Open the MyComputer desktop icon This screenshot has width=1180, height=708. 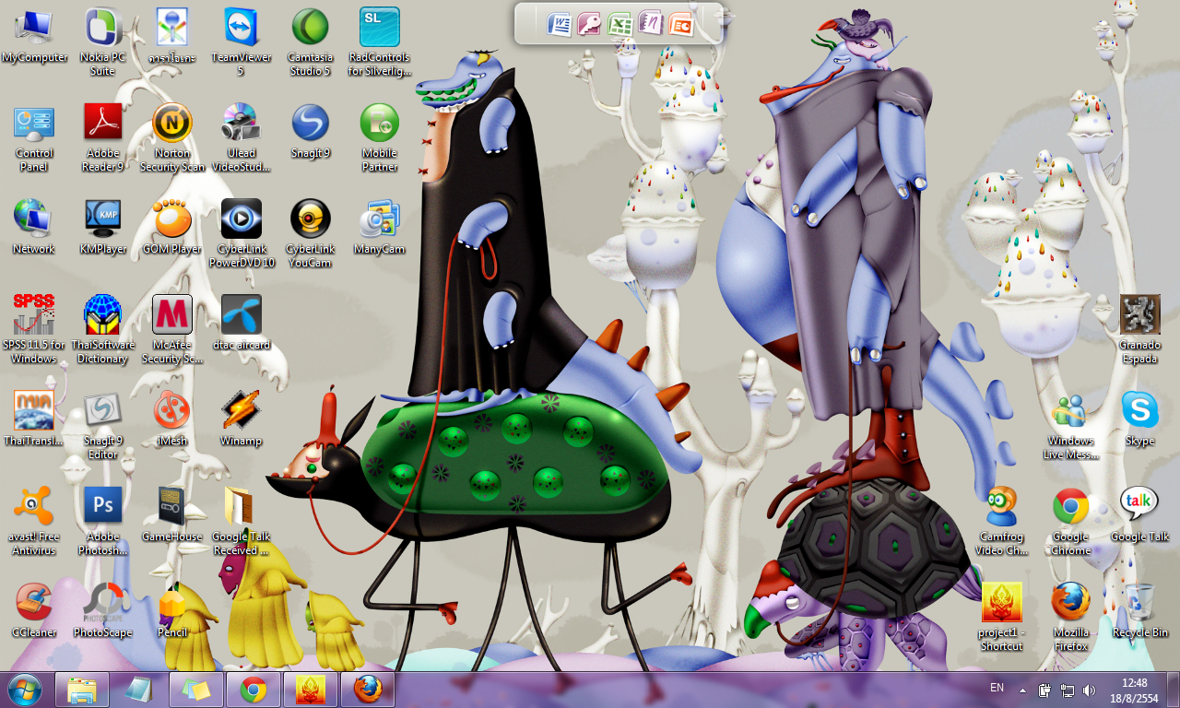coord(34,37)
